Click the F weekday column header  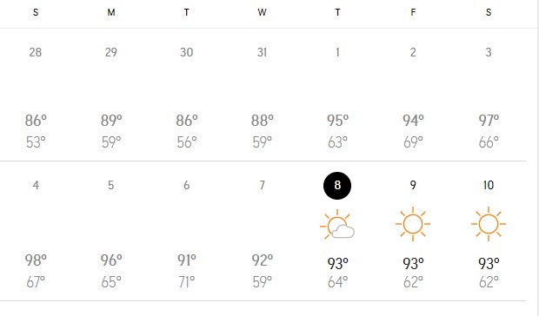413,13
